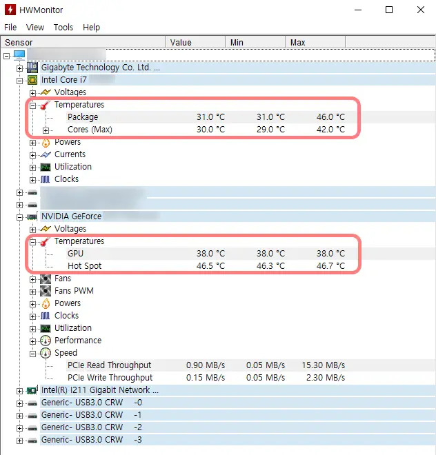436x455 pixels.
Task: Click the GPU Powers flame icon
Action: (x=46, y=303)
